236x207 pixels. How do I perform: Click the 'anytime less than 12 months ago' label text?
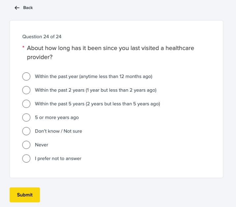116,76
